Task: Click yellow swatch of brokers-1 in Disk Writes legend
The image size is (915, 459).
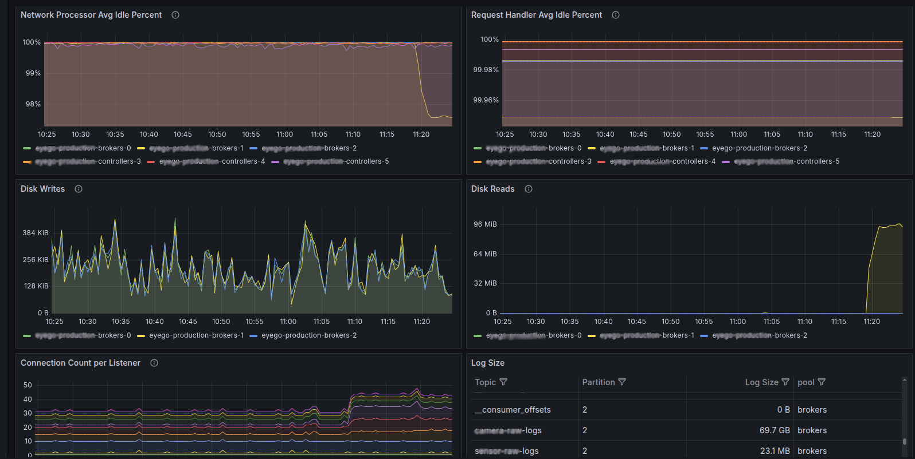Action: pos(141,335)
